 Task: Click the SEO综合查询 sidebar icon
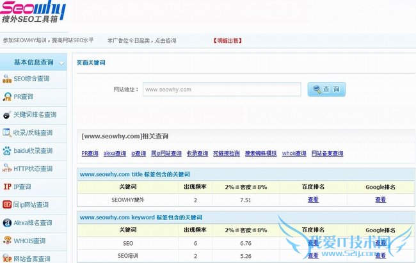coord(7,79)
